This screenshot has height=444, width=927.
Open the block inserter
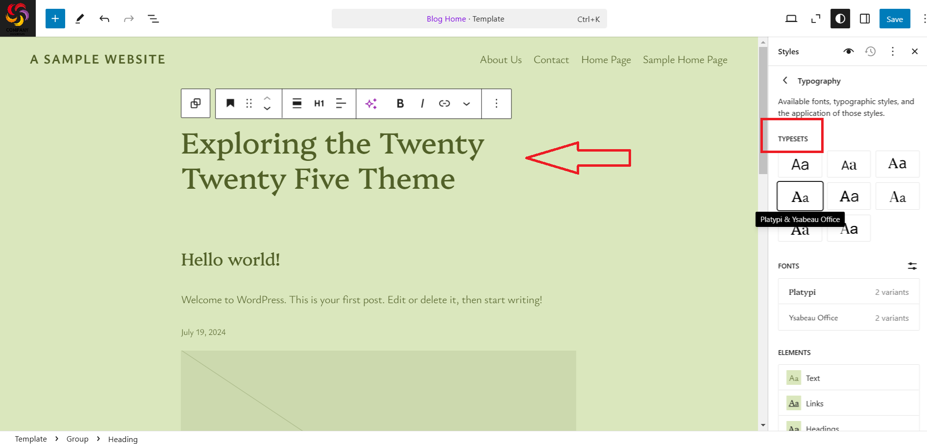(x=55, y=19)
